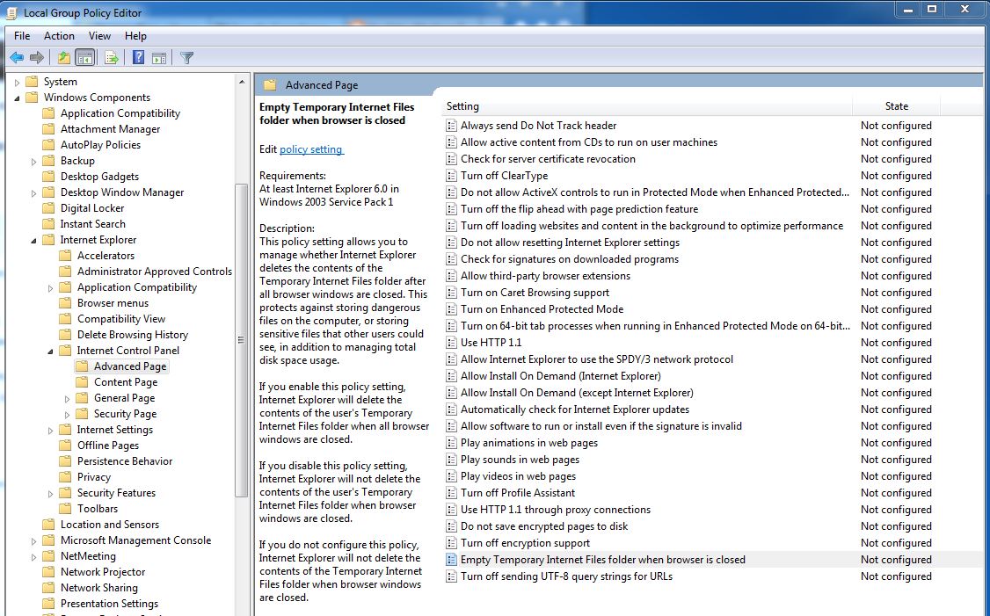Expand the Desktop Window Manager node
This screenshot has height=616, width=990.
pyautogui.click(x=33, y=193)
